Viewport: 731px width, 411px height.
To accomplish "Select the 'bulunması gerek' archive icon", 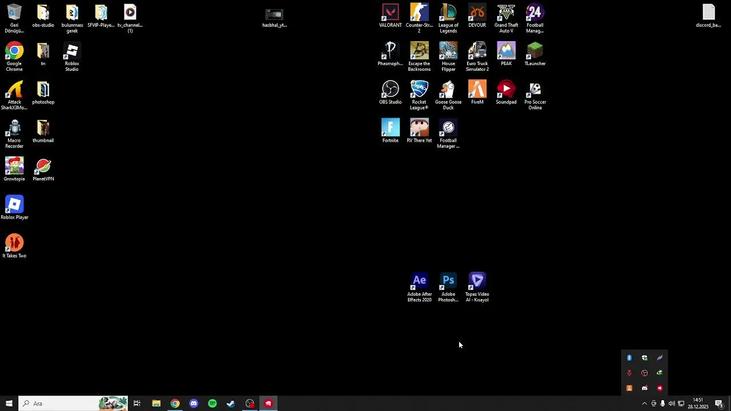I will 72,18.
